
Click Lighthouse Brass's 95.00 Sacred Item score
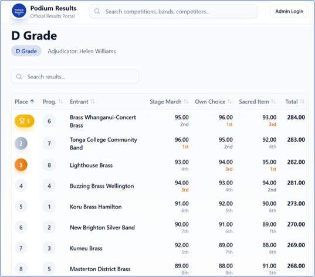point(269,162)
